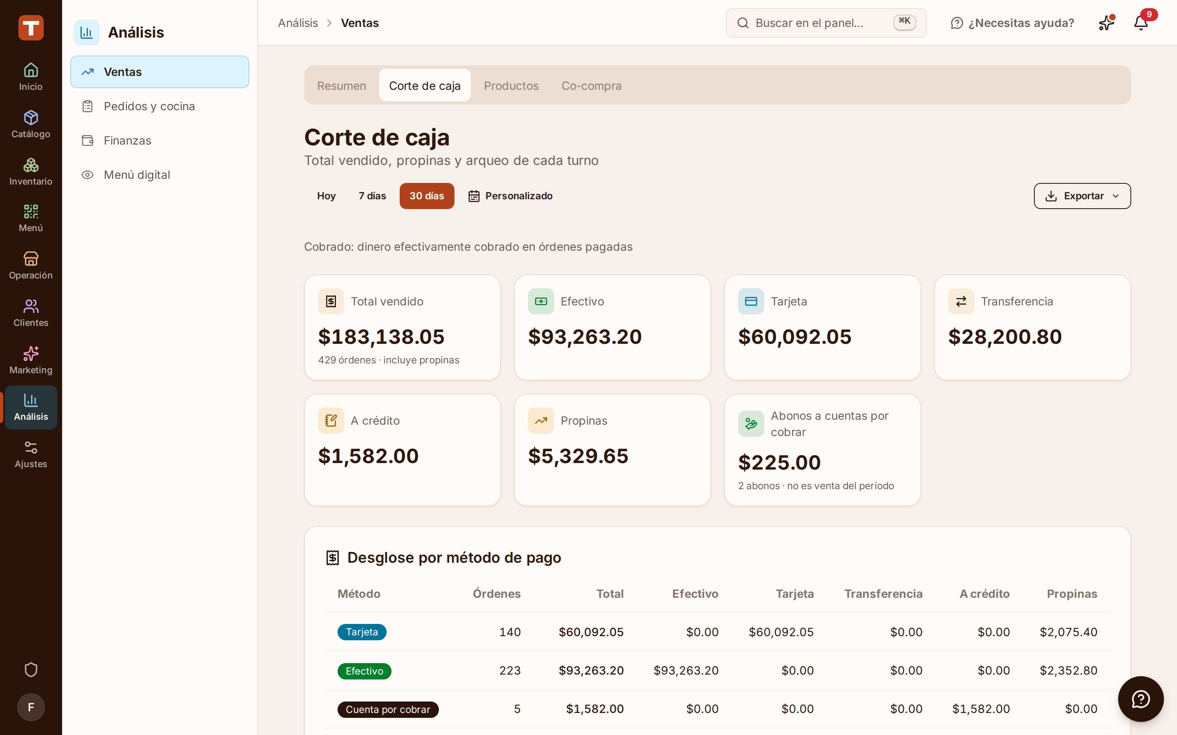Choose the Personalizado date range
This screenshot has height=735, width=1177.
(x=510, y=196)
